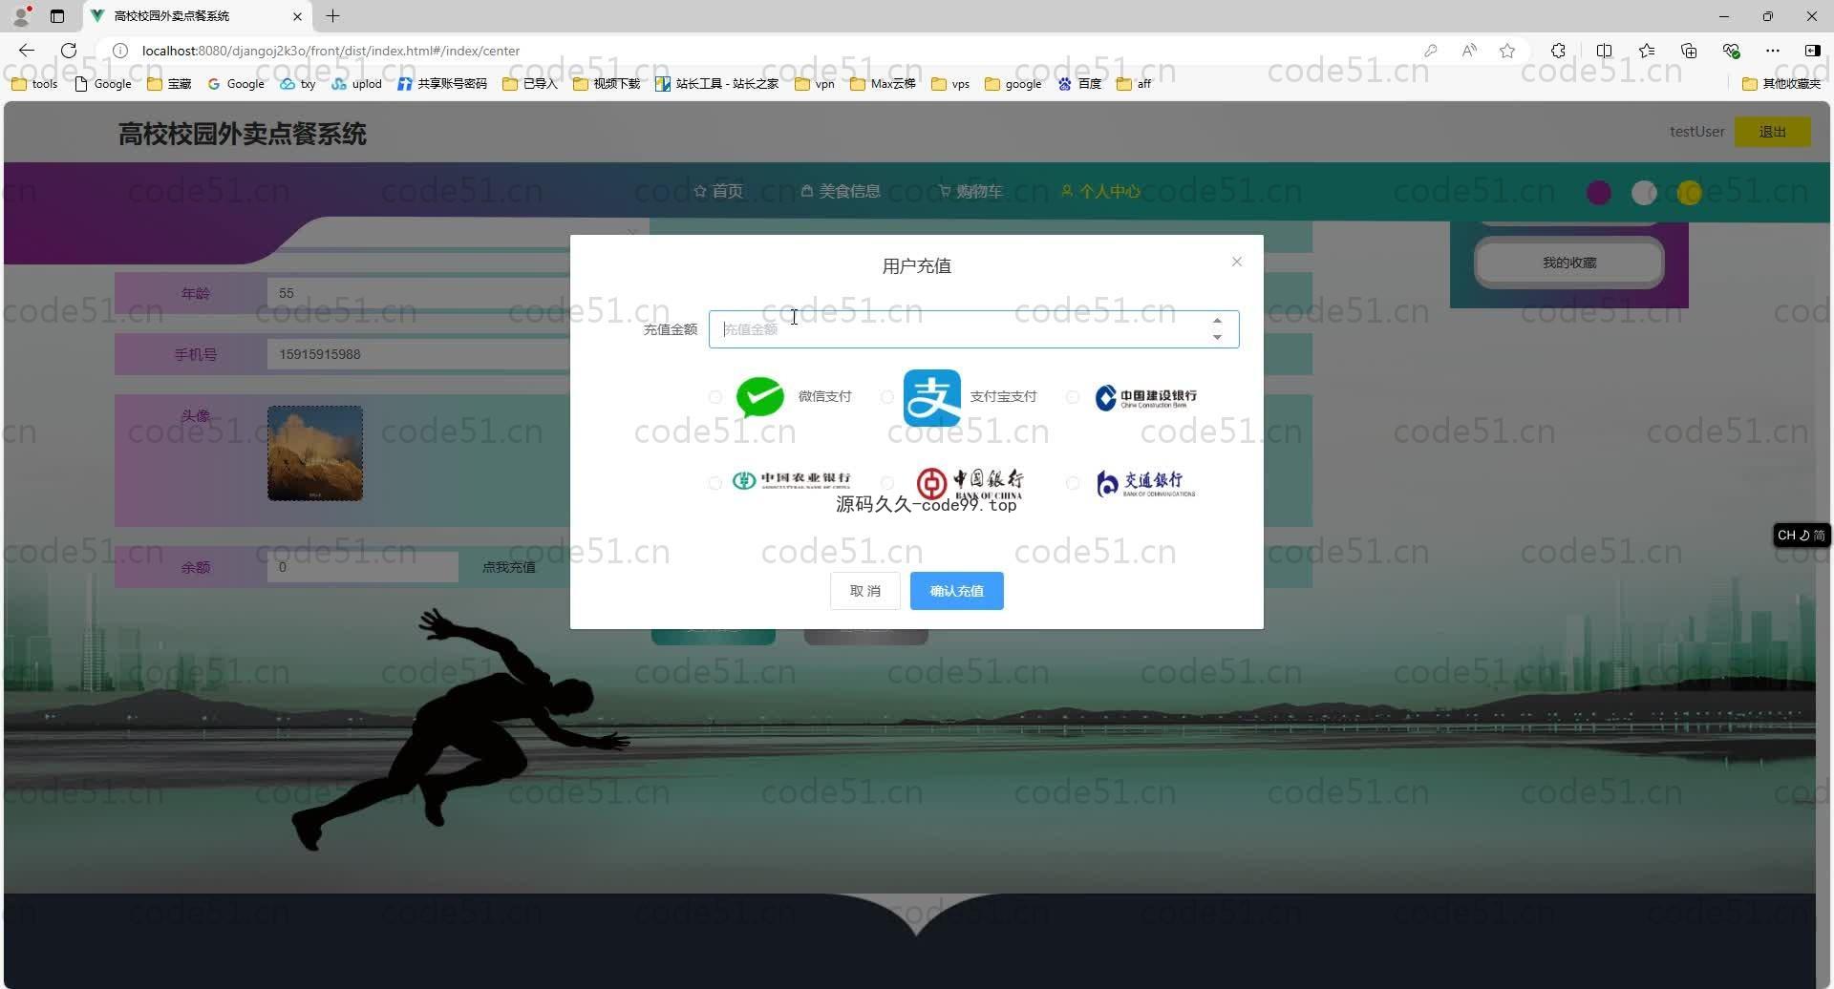Image resolution: width=1834 pixels, height=989 pixels.
Task: Select Agricultural Bank of China radio button
Action: (715, 483)
